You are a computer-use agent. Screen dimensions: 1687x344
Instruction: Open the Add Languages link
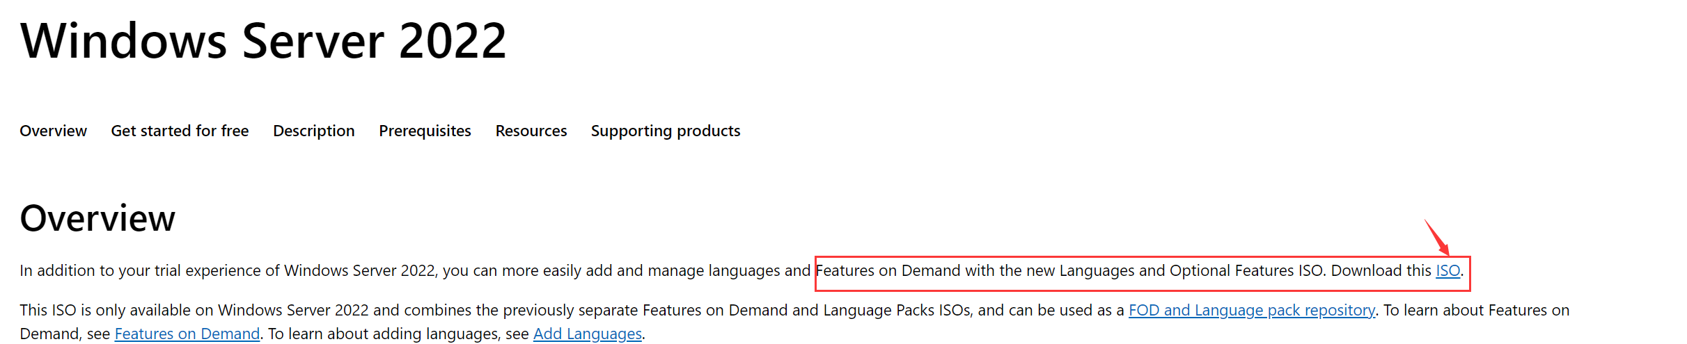coord(588,334)
